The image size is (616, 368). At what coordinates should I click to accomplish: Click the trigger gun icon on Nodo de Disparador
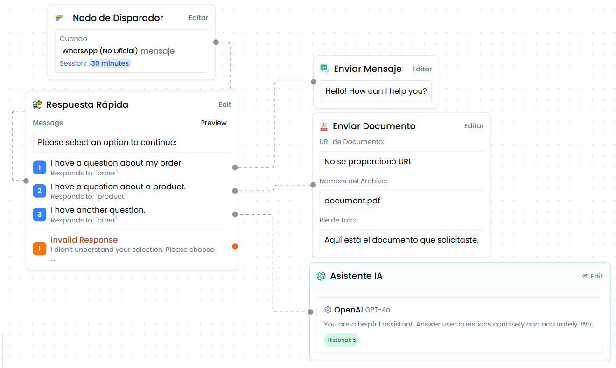point(59,18)
